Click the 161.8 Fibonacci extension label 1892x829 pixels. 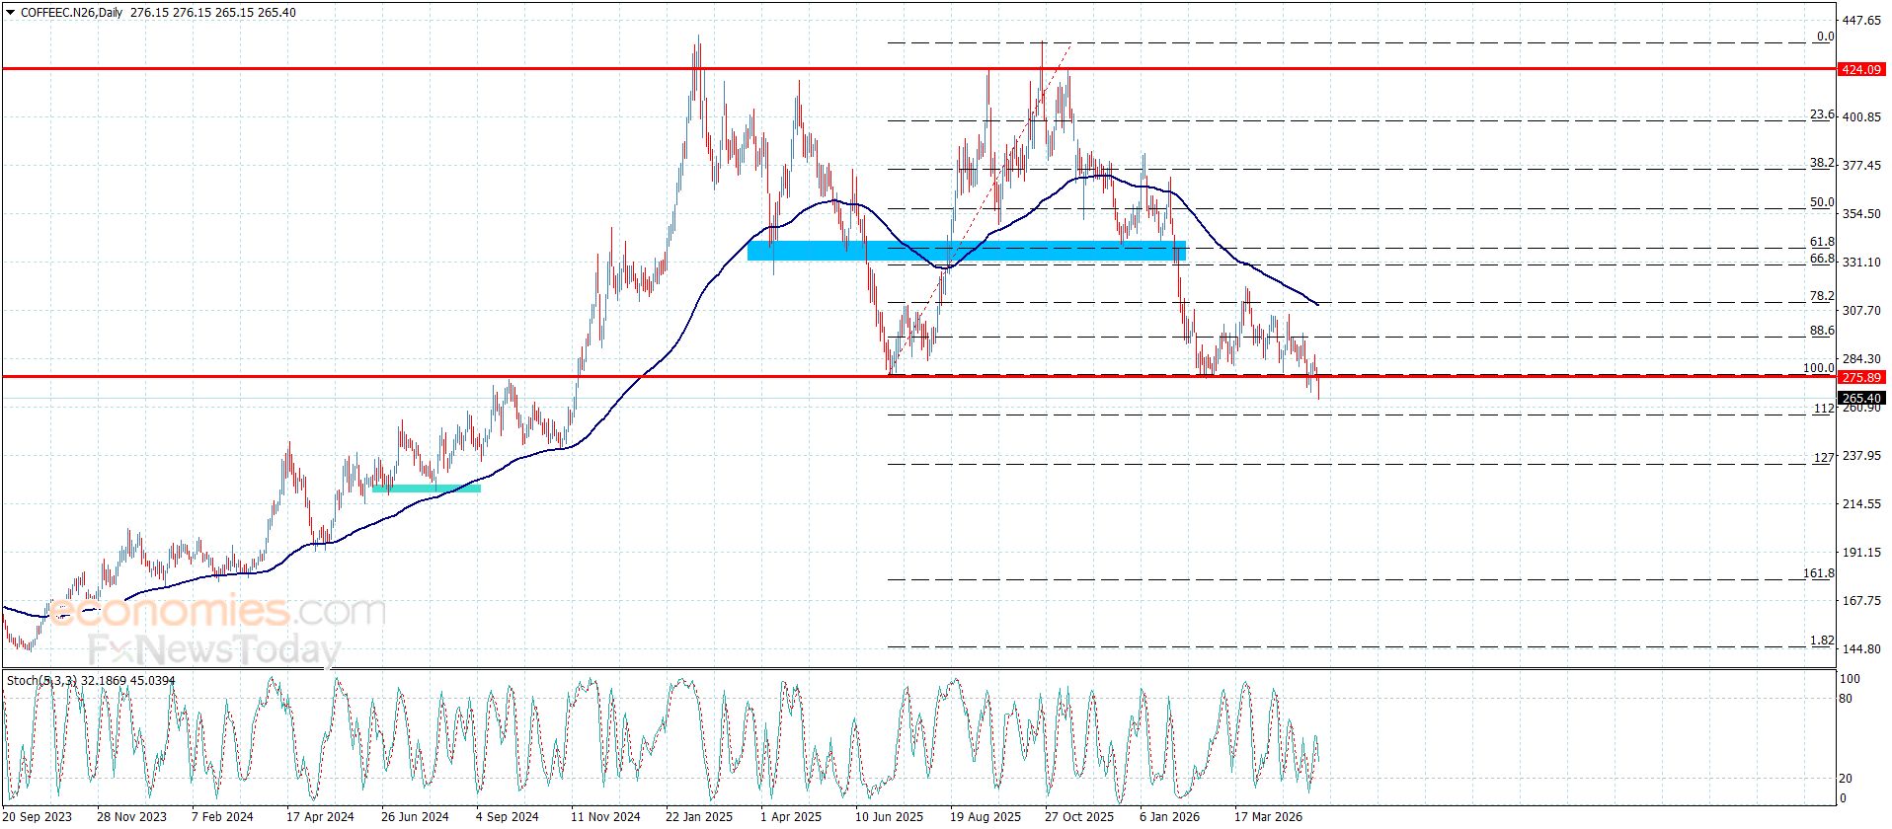point(1819,573)
